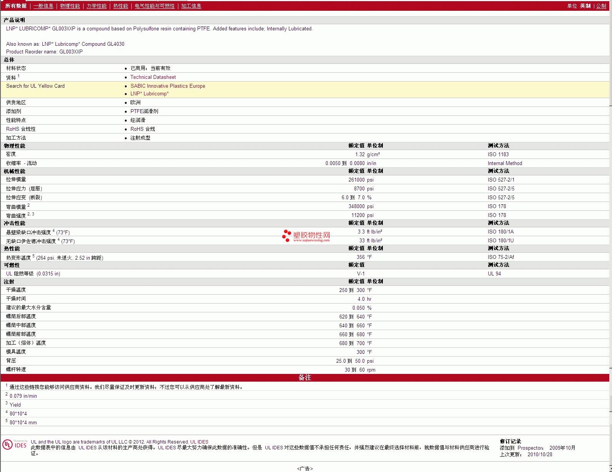
Task: Switch to 电气性能与可燃性 tab
Action: pyautogui.click(x=154, y=6)
